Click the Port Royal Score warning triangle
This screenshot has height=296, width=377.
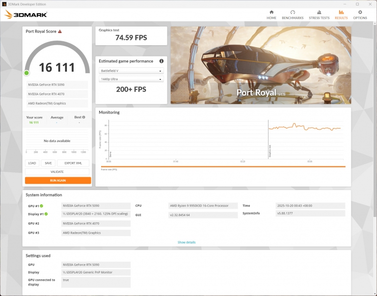pos(60,31)
